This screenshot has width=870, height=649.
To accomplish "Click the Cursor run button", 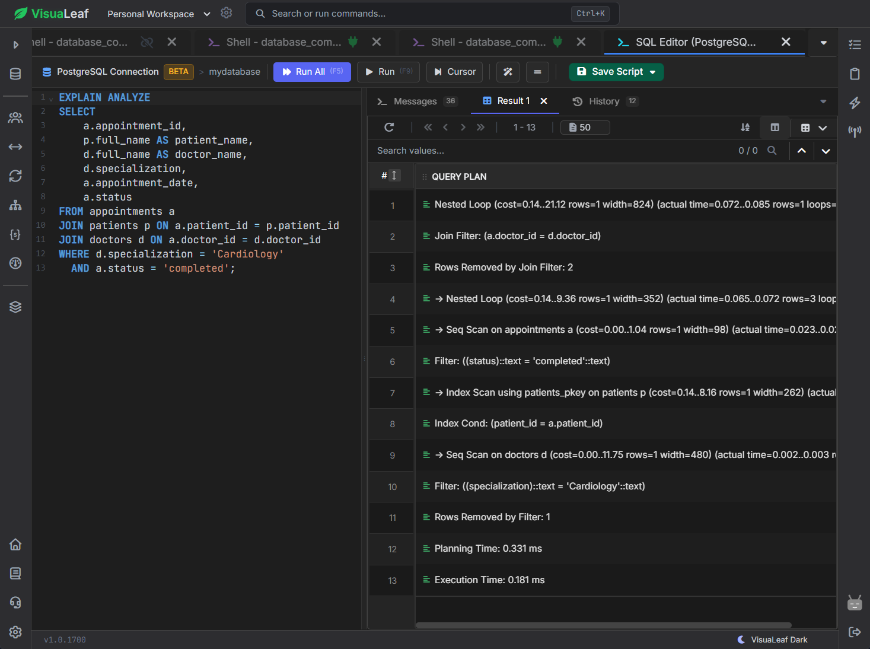I will pos(454,72).
